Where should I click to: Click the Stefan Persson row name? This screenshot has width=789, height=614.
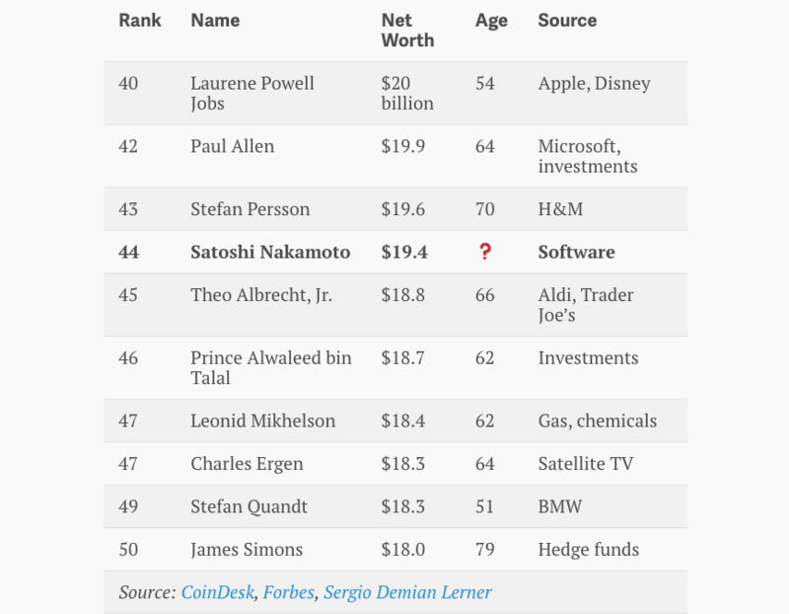(251, 208)
